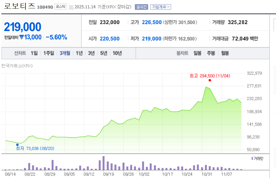This screenshot has width=276, height=178.
Task: Click the 시가 value 220,500
Action: 110,39
